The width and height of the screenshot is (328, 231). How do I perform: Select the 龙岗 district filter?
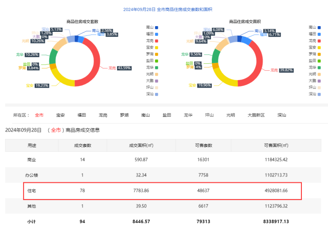coord(103,115)
